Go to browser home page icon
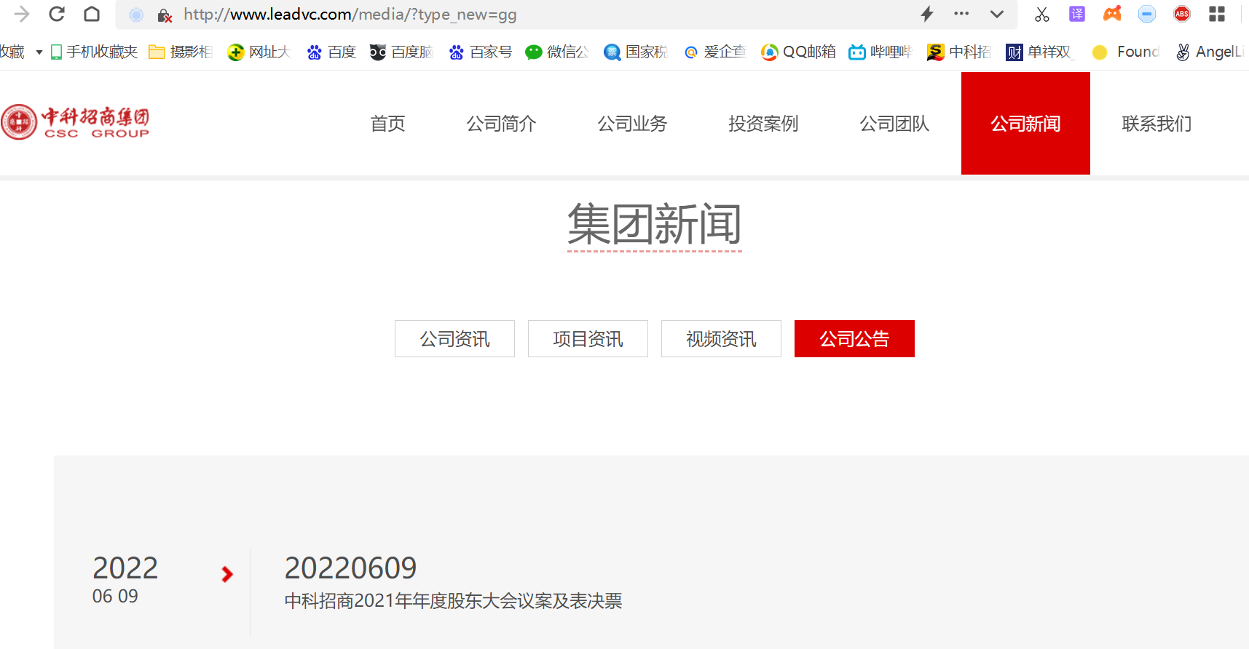Image resolution: width=1249 pixels, height=649 pixels. click(x=92, y=14)
